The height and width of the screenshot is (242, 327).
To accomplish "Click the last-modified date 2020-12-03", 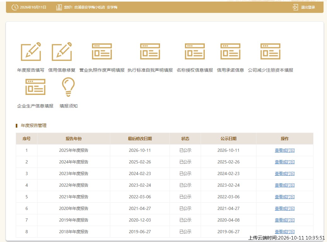I will coord(140,220).
